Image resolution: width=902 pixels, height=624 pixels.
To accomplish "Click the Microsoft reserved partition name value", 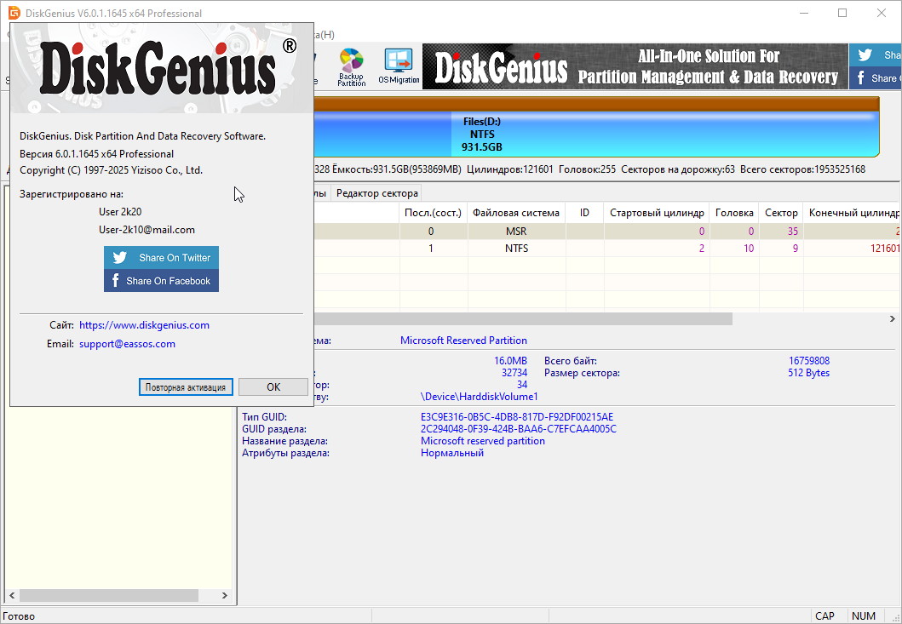I will coord(483,441).
